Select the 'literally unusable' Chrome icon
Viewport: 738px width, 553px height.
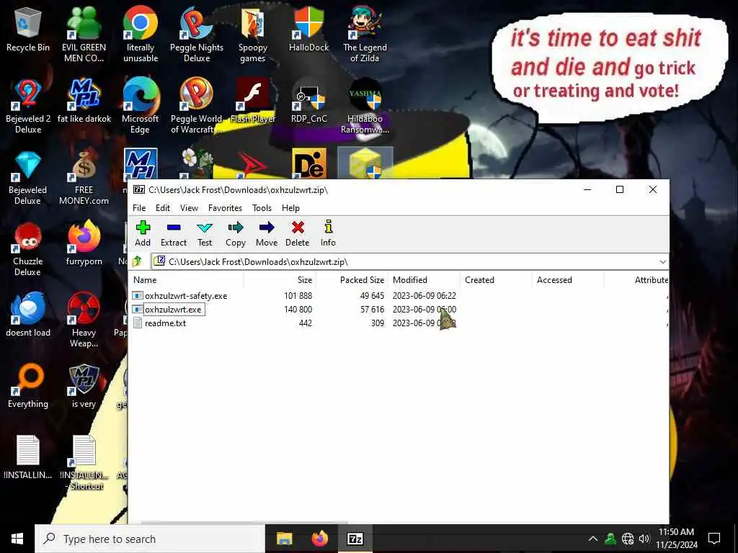click(141, 35)
